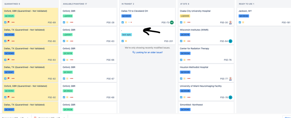Click the MZ assignee avatar on PSE-73
291x118 pixels.
172,22
